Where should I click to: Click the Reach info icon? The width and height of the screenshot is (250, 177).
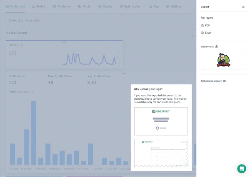(21, 45)
